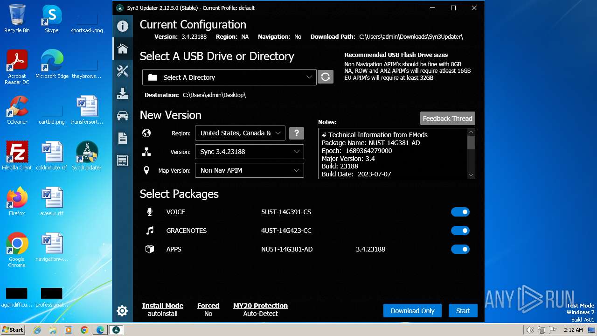Click the Start button in Syn3 Updater

coord(463,311)
